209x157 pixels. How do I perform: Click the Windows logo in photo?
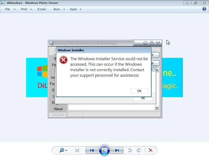pyautogui.click(x=42, y=71)
